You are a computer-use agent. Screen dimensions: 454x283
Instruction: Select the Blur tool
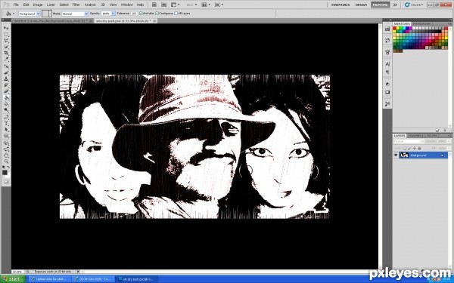click(x=6, y=104)
